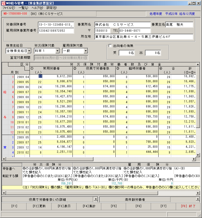The height and width of the screenshot is (218, 202).
Task: Click the [F4]集計 button
Action: coord(89,206)
